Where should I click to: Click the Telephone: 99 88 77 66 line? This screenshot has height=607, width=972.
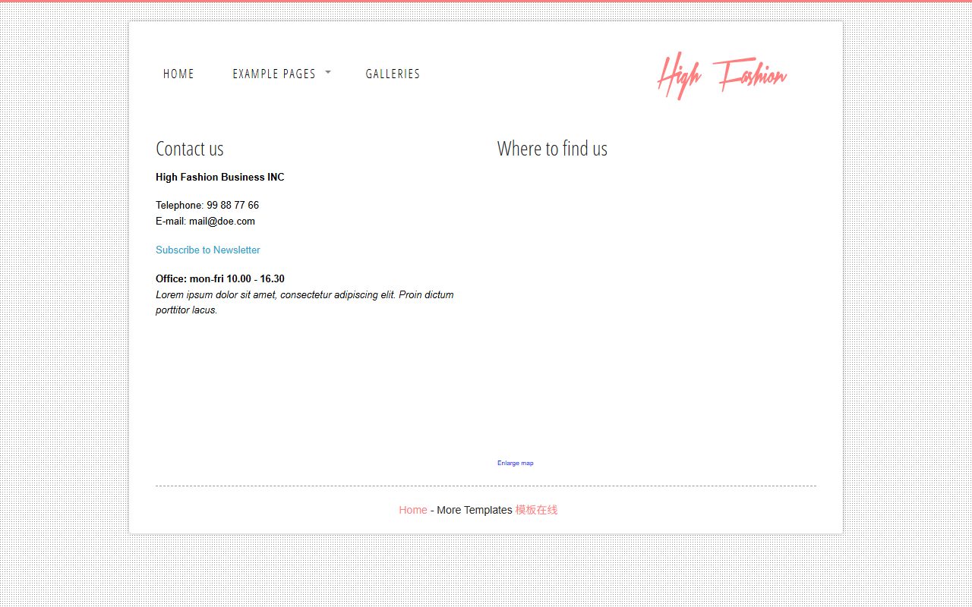[207, 205]
